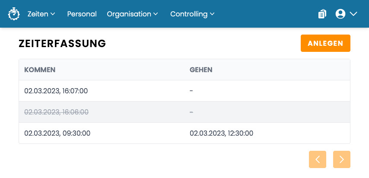The width and height of the screenshot is (369, 178).
Task: Open the Personal menu item
Action: click(82, 14)
